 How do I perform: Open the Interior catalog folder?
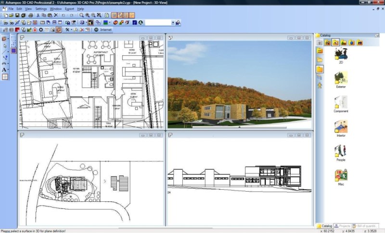point(341,129)
